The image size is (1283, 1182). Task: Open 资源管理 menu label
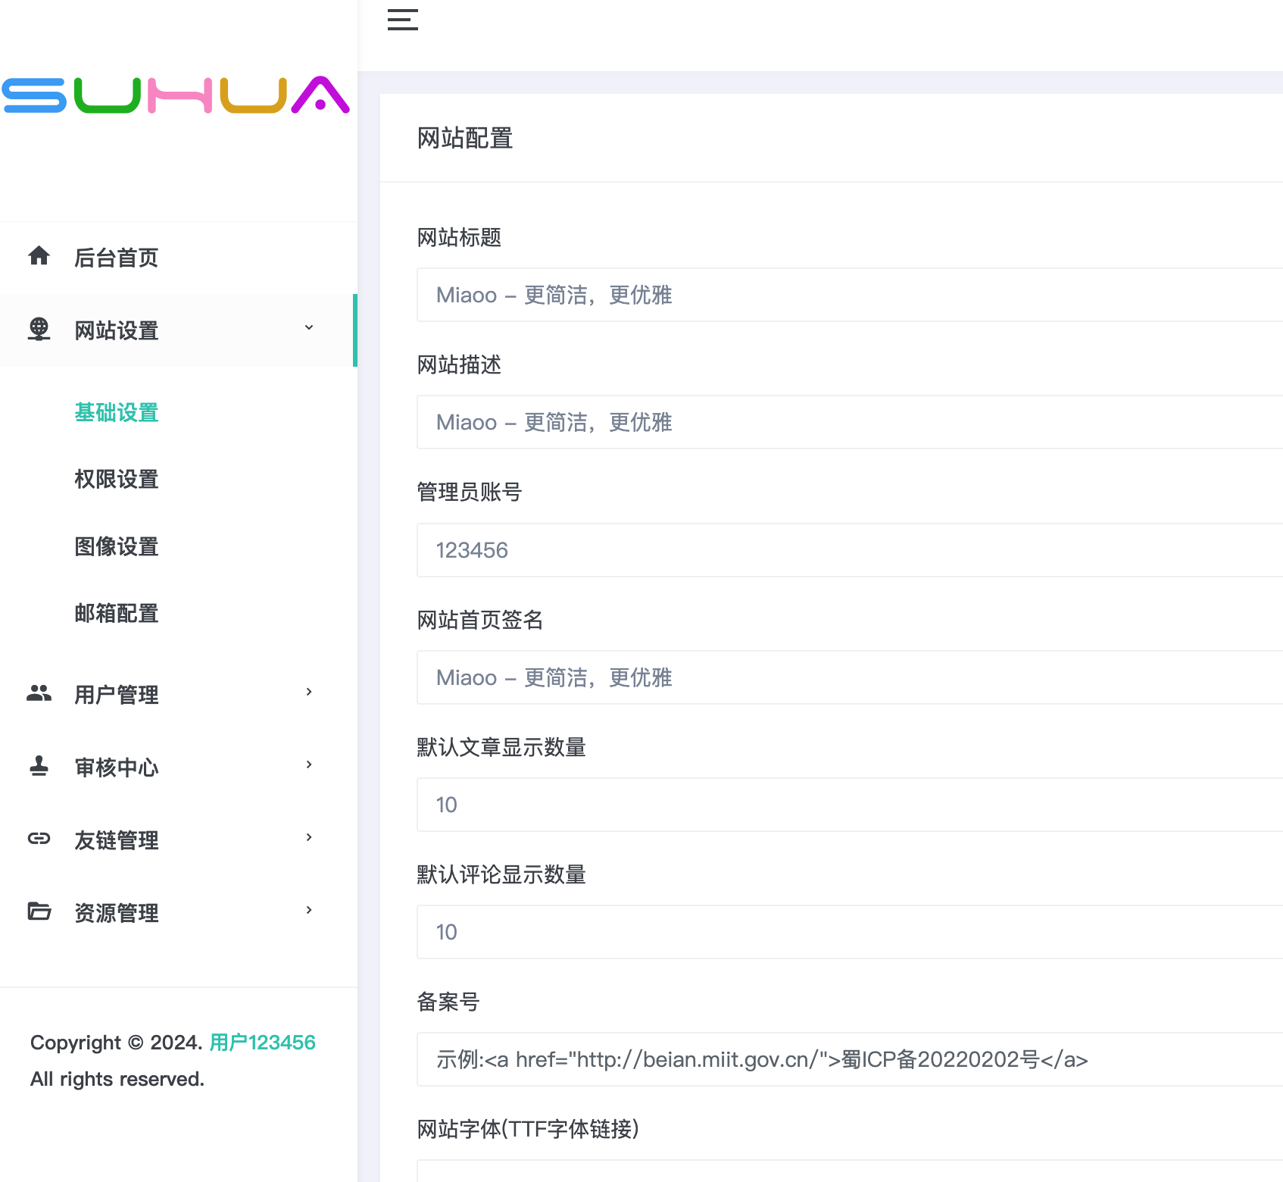pyautogui.click(x=117, y=913)
